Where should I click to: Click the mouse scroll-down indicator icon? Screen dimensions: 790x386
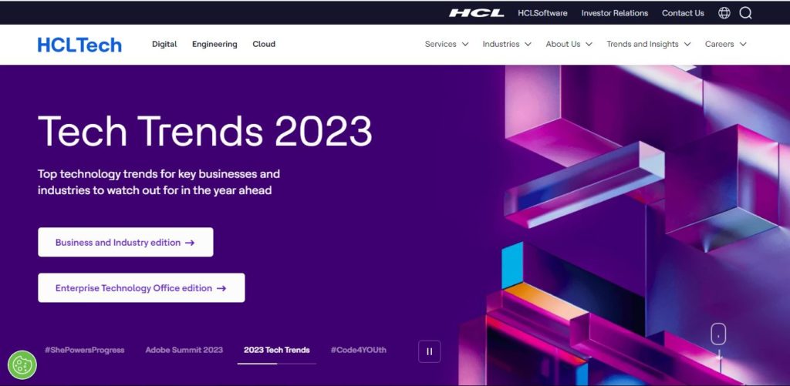tap(718, 334)
